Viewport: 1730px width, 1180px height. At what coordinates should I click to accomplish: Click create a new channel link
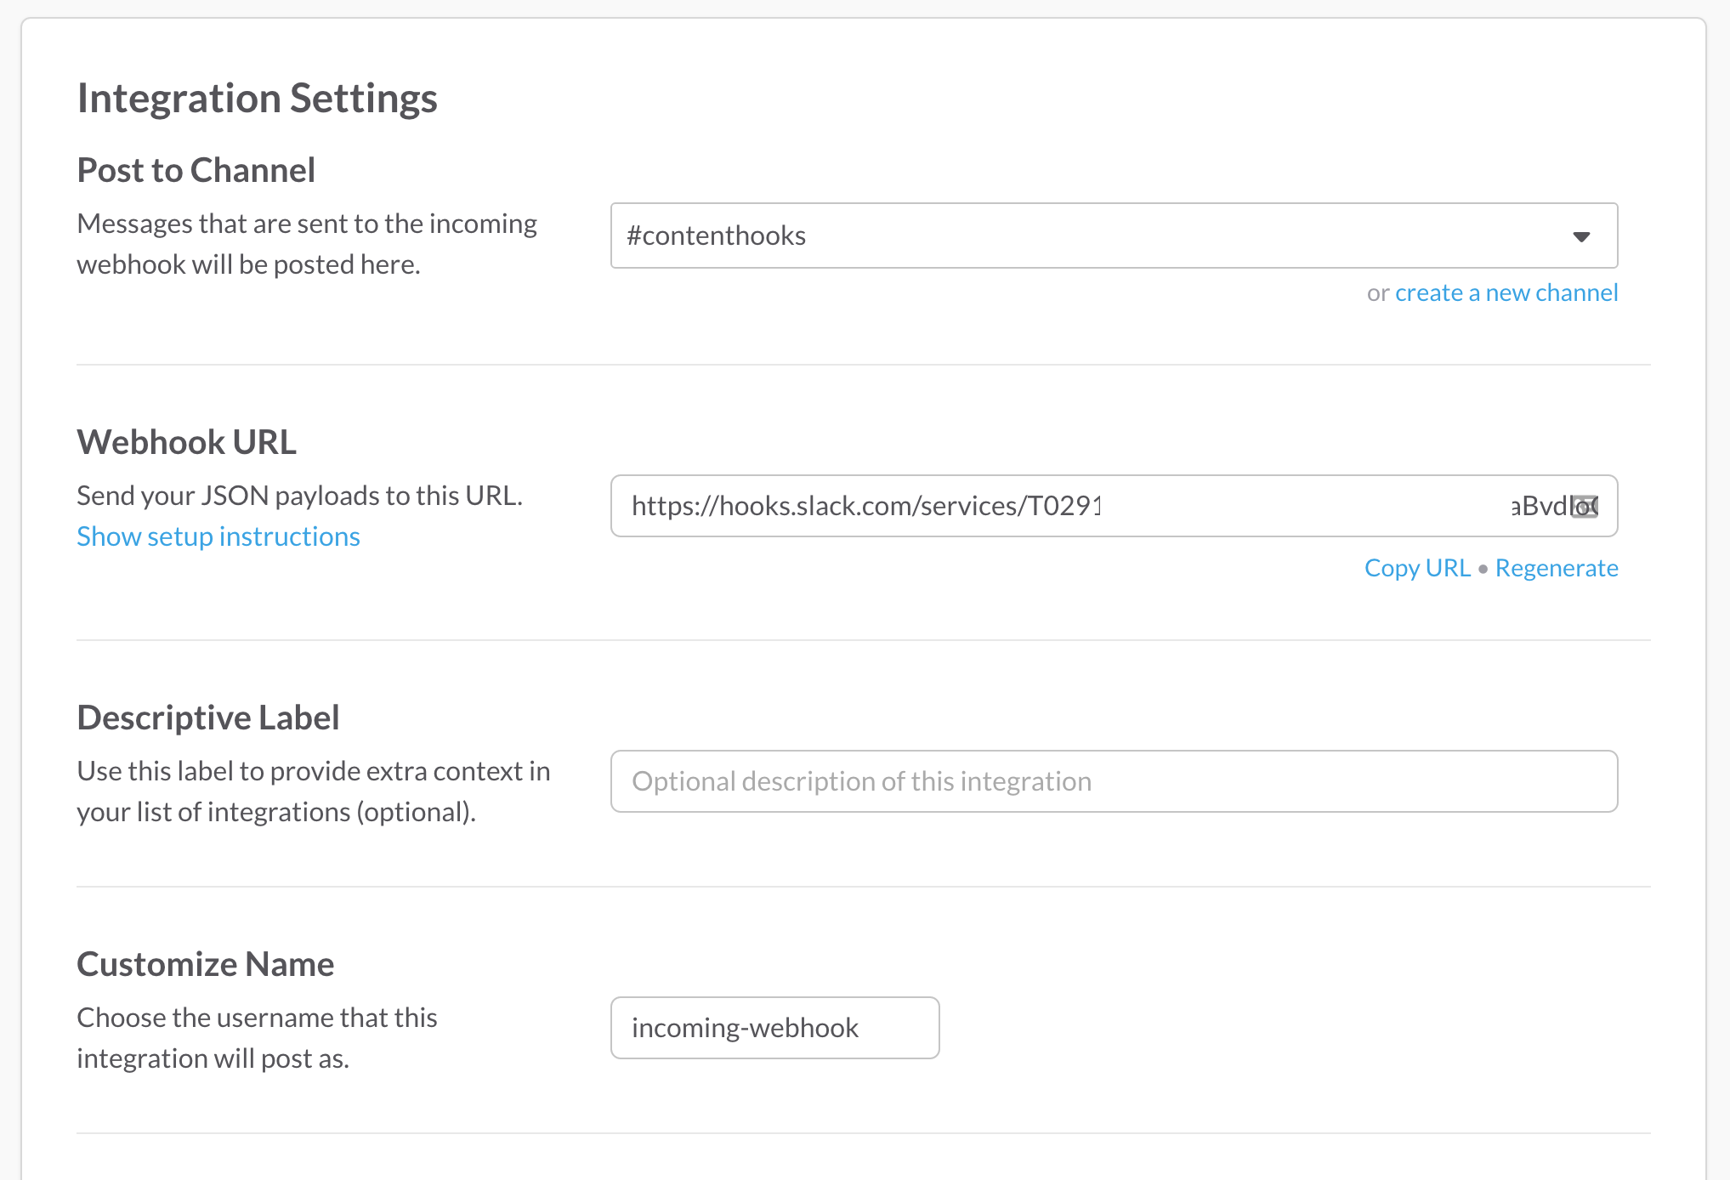pos(1506,292)
